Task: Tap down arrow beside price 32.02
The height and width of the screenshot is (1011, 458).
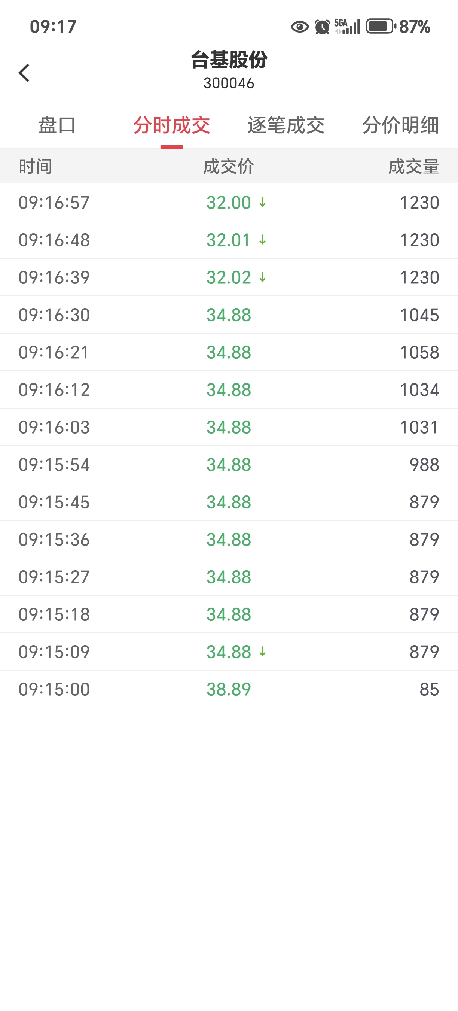Action: coord(262,277)
